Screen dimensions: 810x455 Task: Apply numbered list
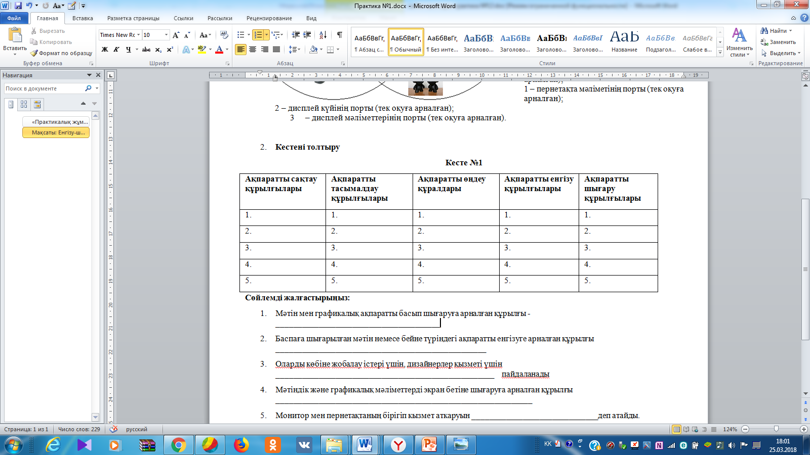click(x=258, y=35)
